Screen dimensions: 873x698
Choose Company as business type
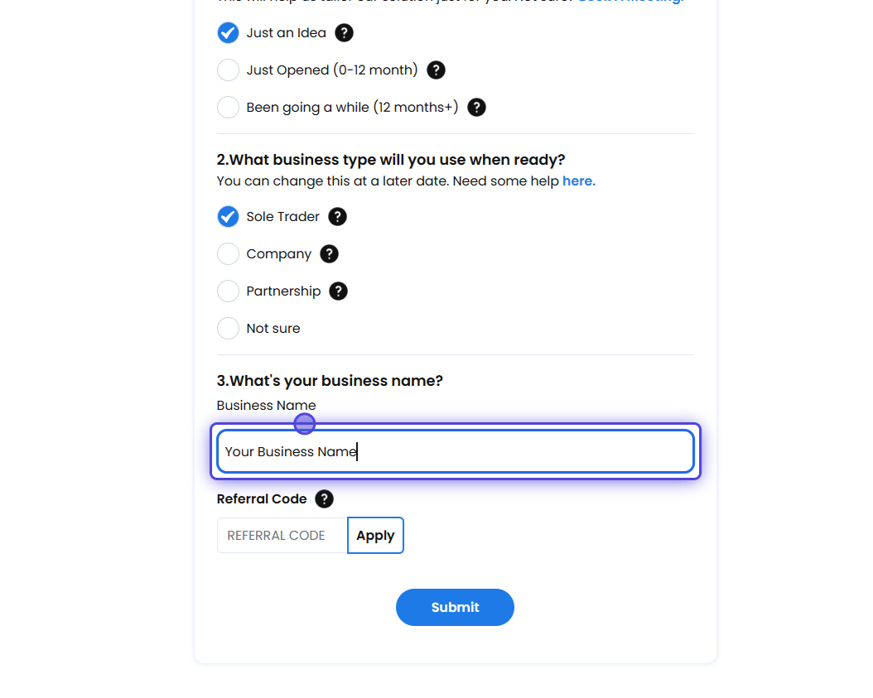pyautogui.click(x=228, y=254)
